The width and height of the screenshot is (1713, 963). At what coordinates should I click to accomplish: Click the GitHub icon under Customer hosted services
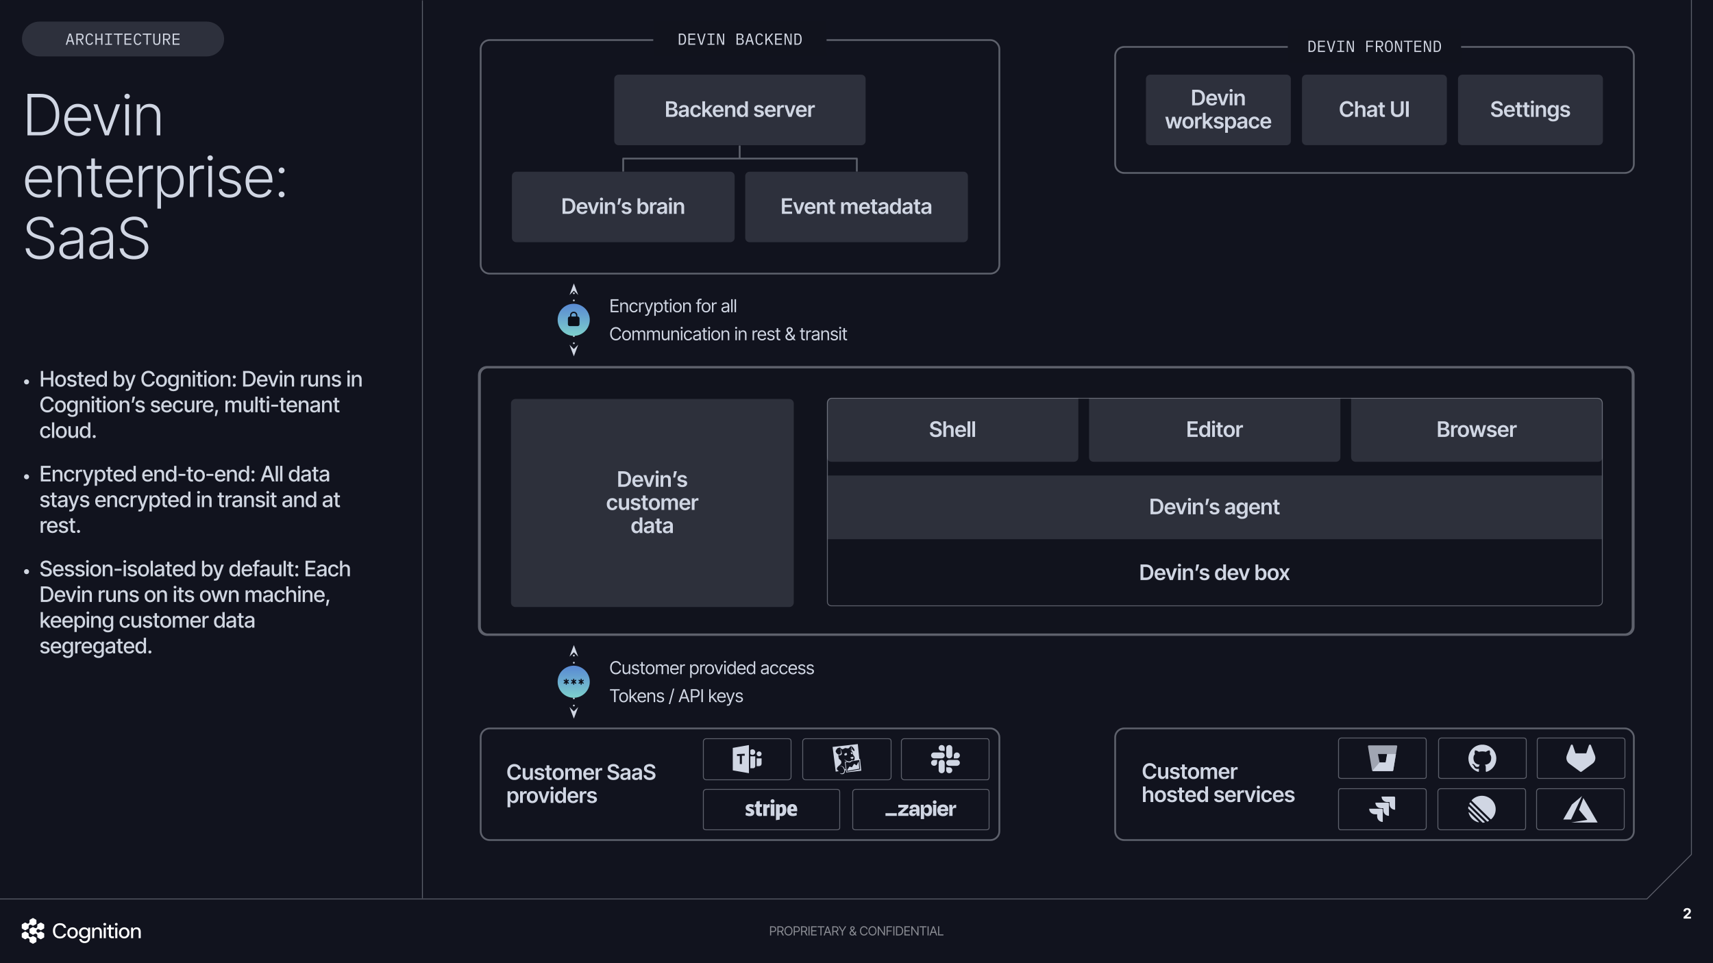tap(1482, 758)
